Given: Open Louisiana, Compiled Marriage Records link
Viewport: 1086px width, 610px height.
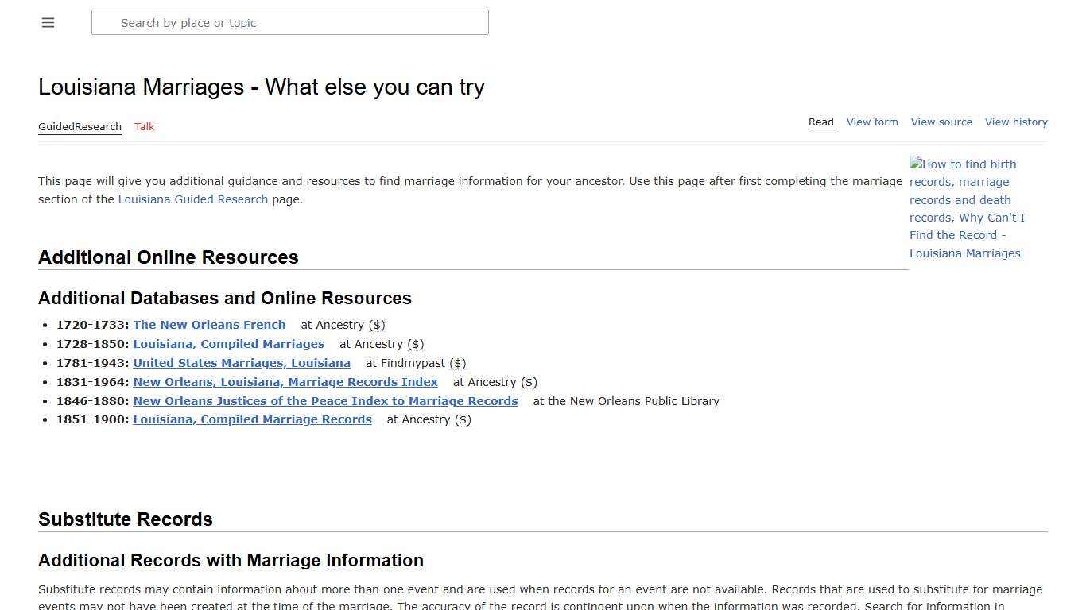Looking at the screenshot, I should [252, 419].
